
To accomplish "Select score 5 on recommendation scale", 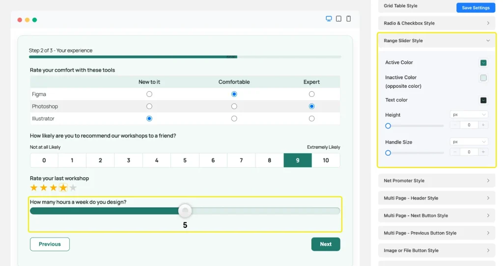I will (185, 160).
